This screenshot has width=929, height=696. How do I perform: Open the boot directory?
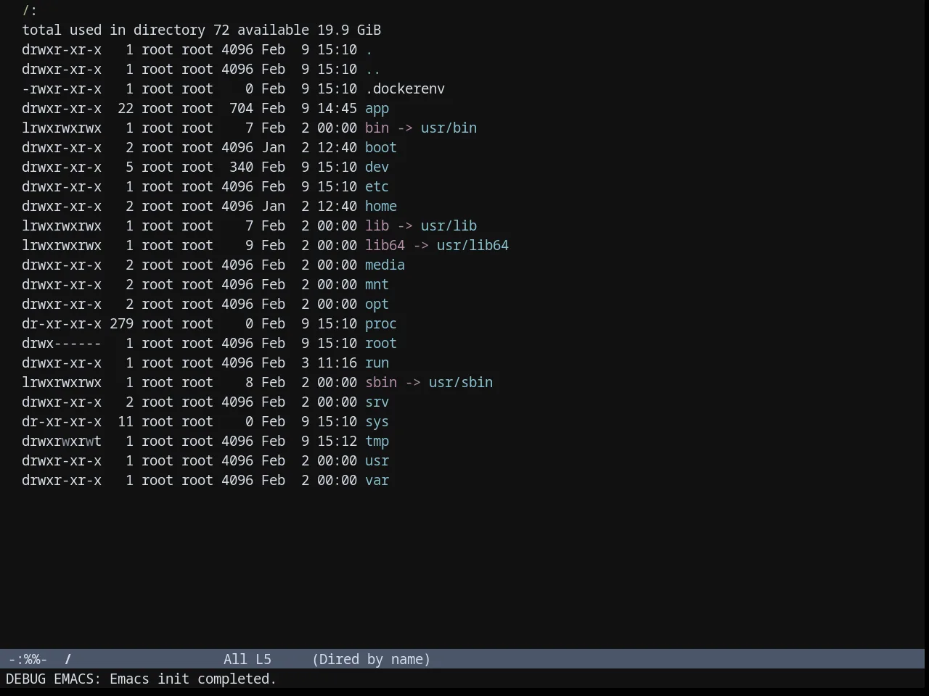point(381,148)
